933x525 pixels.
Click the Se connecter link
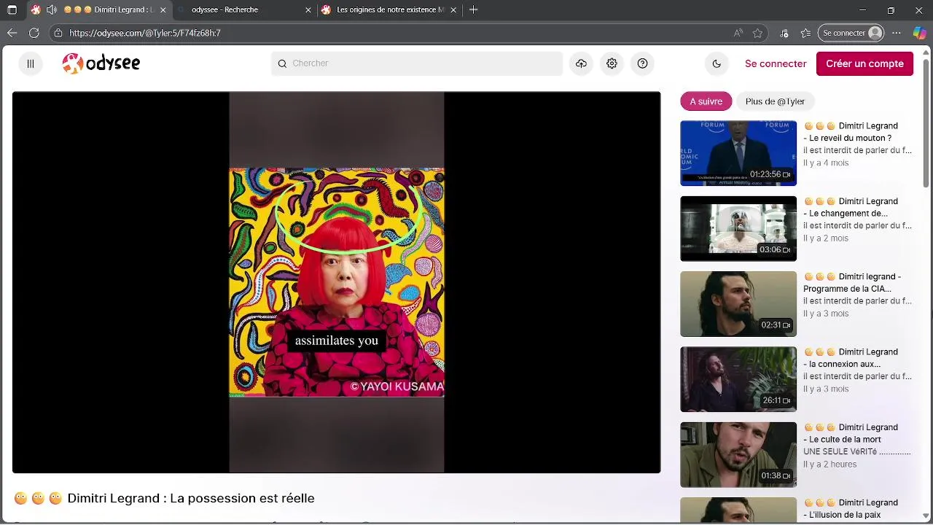[776, 63]
